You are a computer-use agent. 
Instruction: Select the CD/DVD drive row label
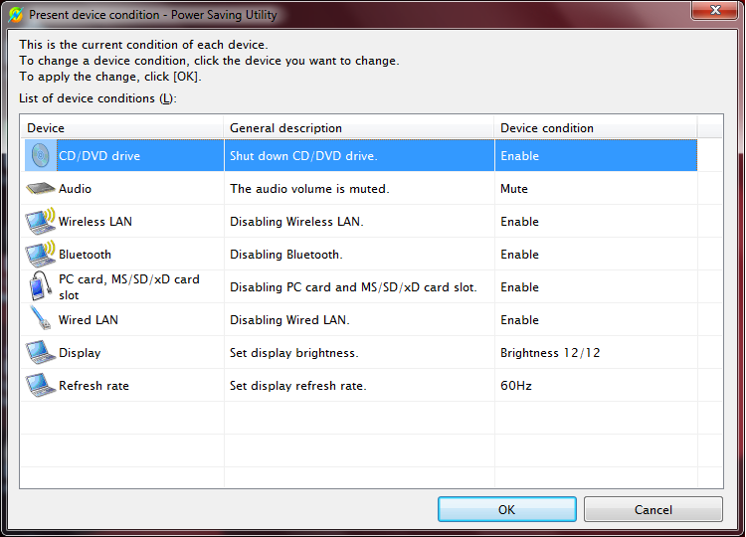click(99, 156)
